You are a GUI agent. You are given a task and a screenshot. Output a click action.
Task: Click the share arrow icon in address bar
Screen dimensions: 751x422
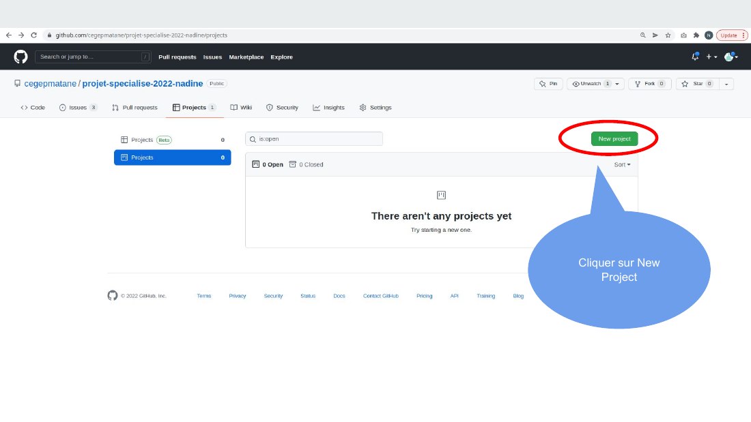click(655, 35)
